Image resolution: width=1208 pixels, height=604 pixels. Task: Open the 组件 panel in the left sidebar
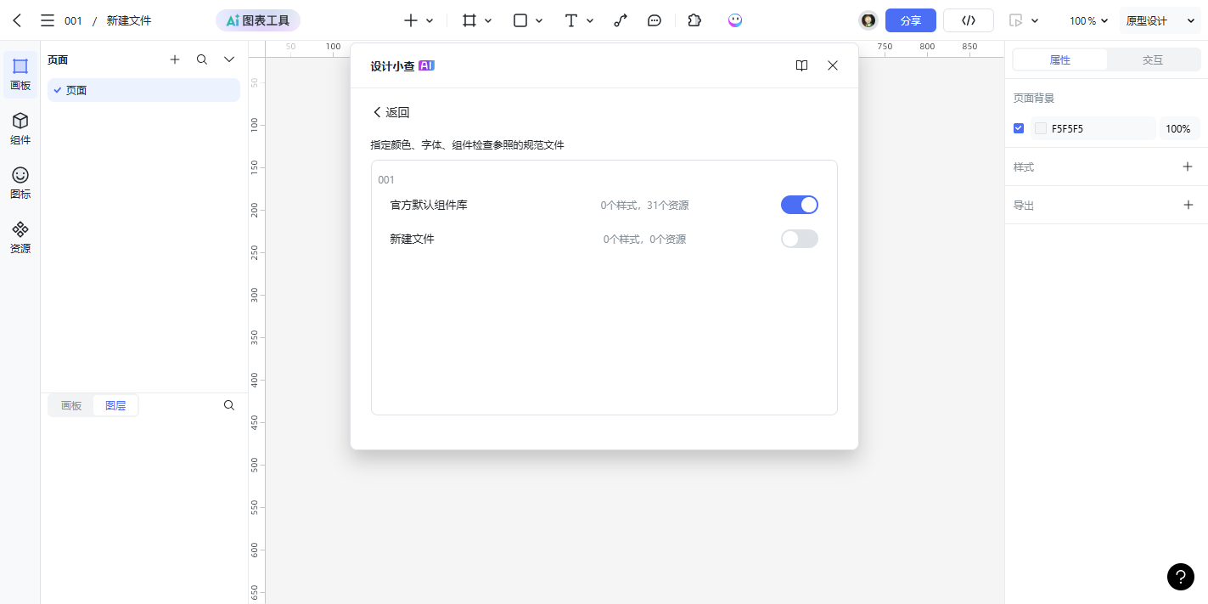tap(20, 127)
